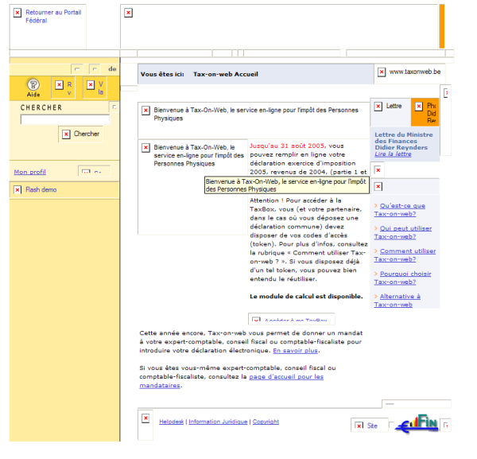
Task: Open Information Juridique footer link
Action: click(218, 422)
